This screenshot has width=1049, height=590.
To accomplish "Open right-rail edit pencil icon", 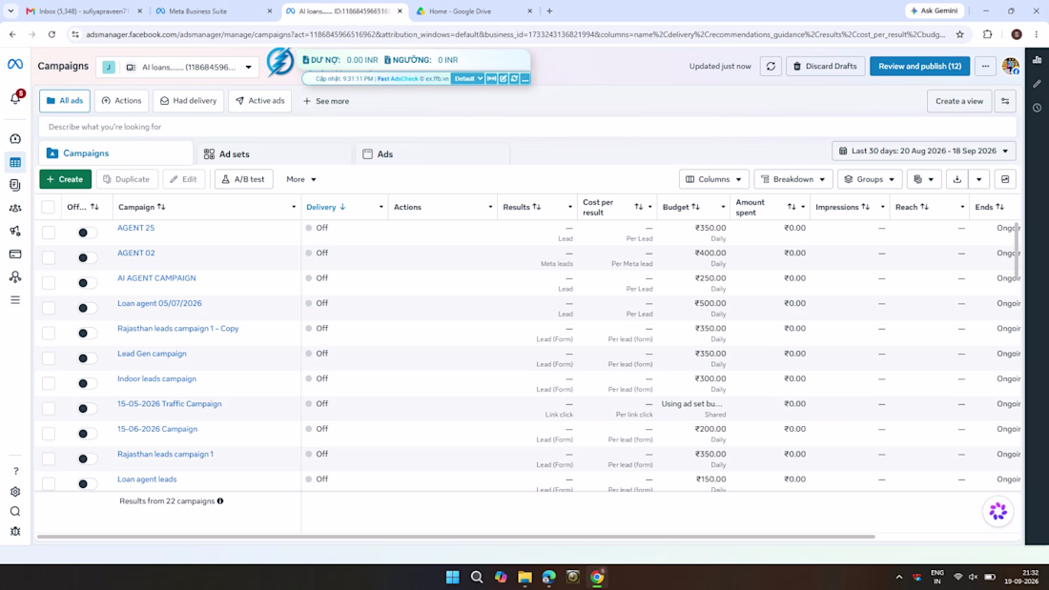I will point(1037,84).
